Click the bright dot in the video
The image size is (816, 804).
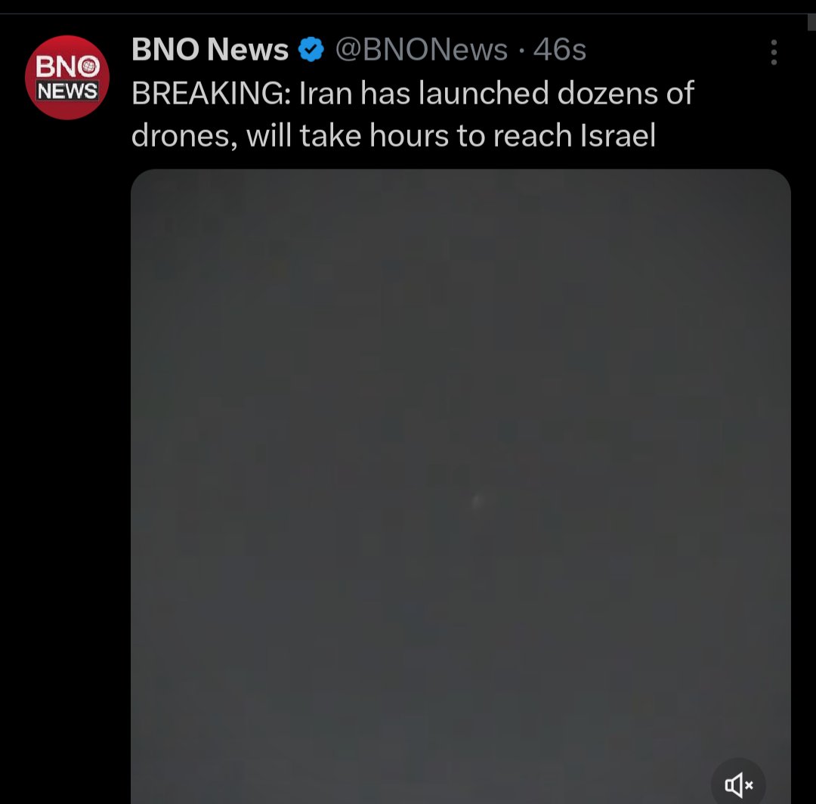[478, 501]
